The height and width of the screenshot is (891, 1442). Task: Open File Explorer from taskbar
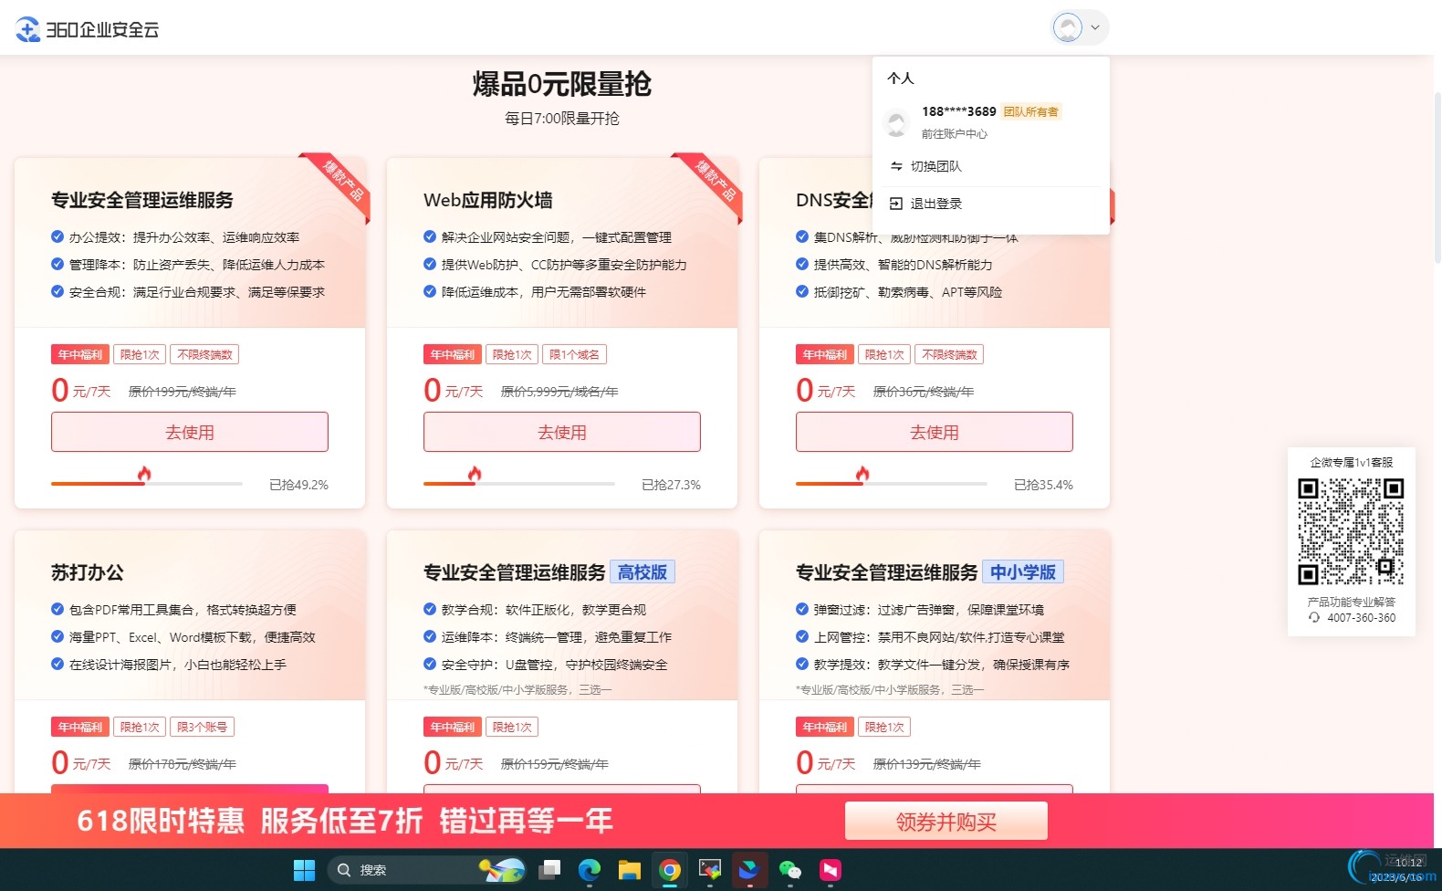click(630, 870)
